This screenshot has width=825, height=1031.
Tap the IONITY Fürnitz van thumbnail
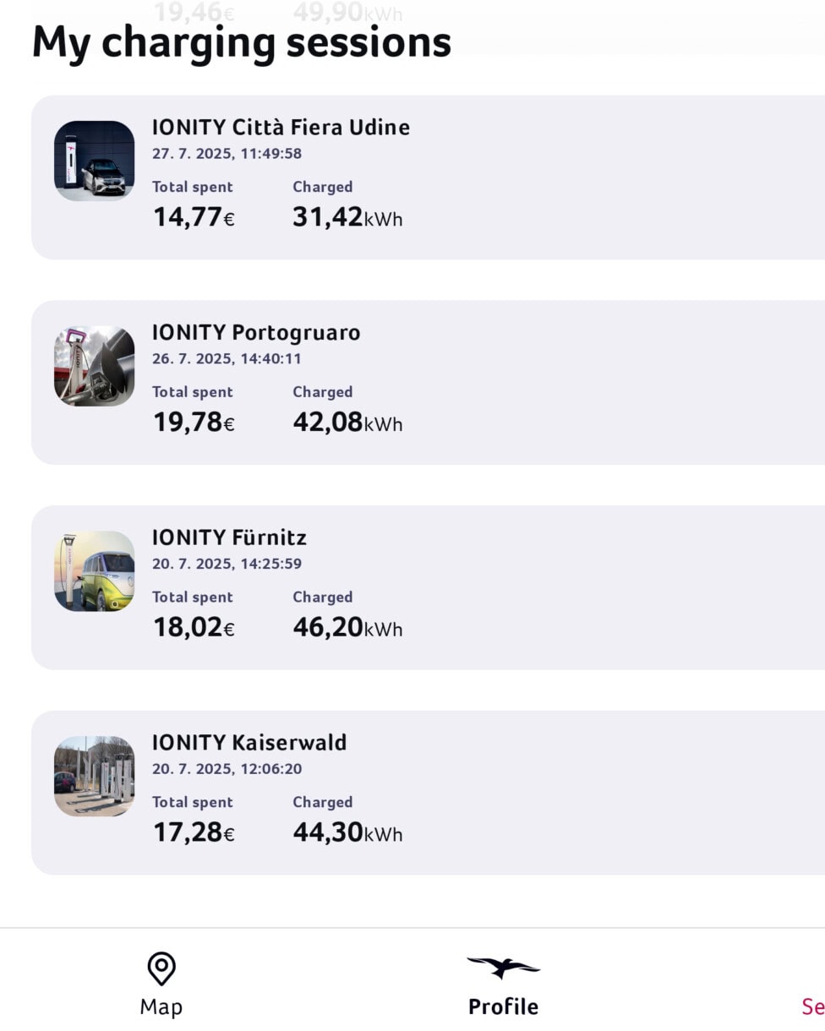[95, 571]
